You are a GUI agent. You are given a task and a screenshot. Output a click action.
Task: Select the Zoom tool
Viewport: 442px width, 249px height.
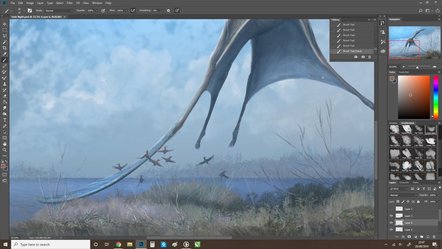coord(5,150)
